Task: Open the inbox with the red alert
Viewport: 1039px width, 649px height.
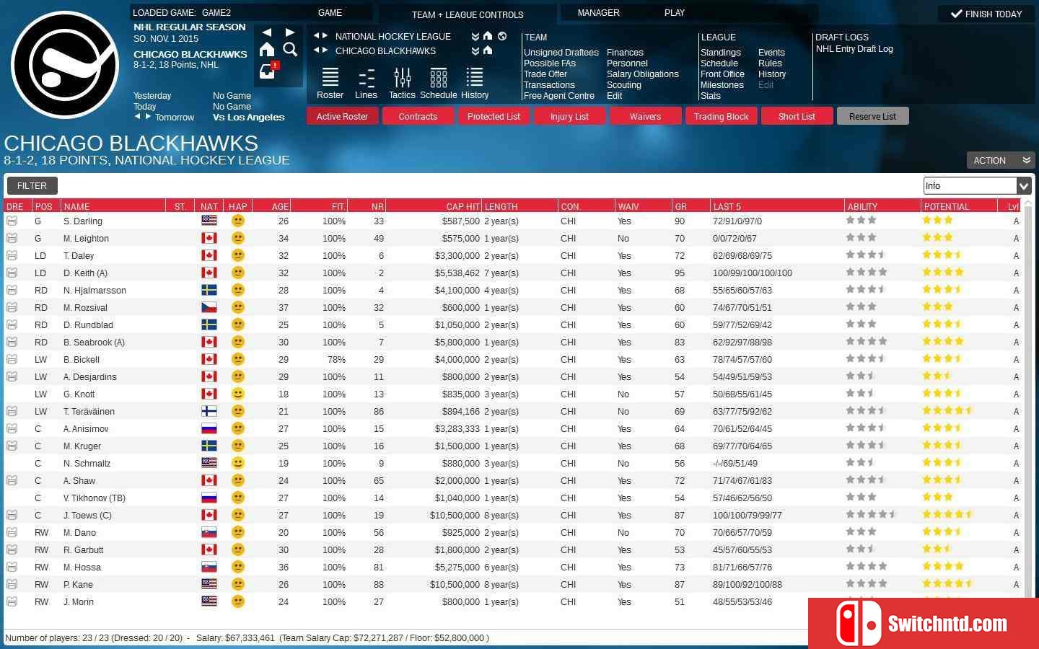Action: [x=268, y=71]
